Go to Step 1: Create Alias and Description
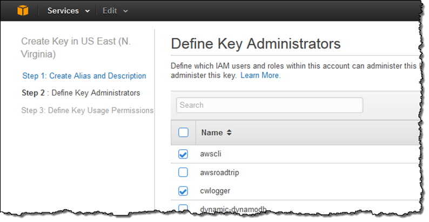 84,76
